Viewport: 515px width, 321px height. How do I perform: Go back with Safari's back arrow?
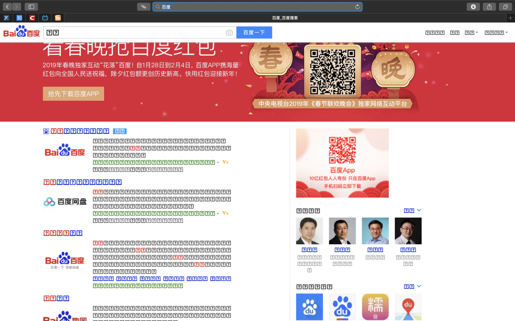7,7
